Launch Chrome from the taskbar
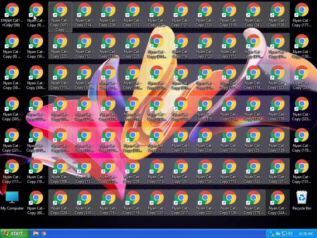The image size is (317, 238). click(44, 233)
